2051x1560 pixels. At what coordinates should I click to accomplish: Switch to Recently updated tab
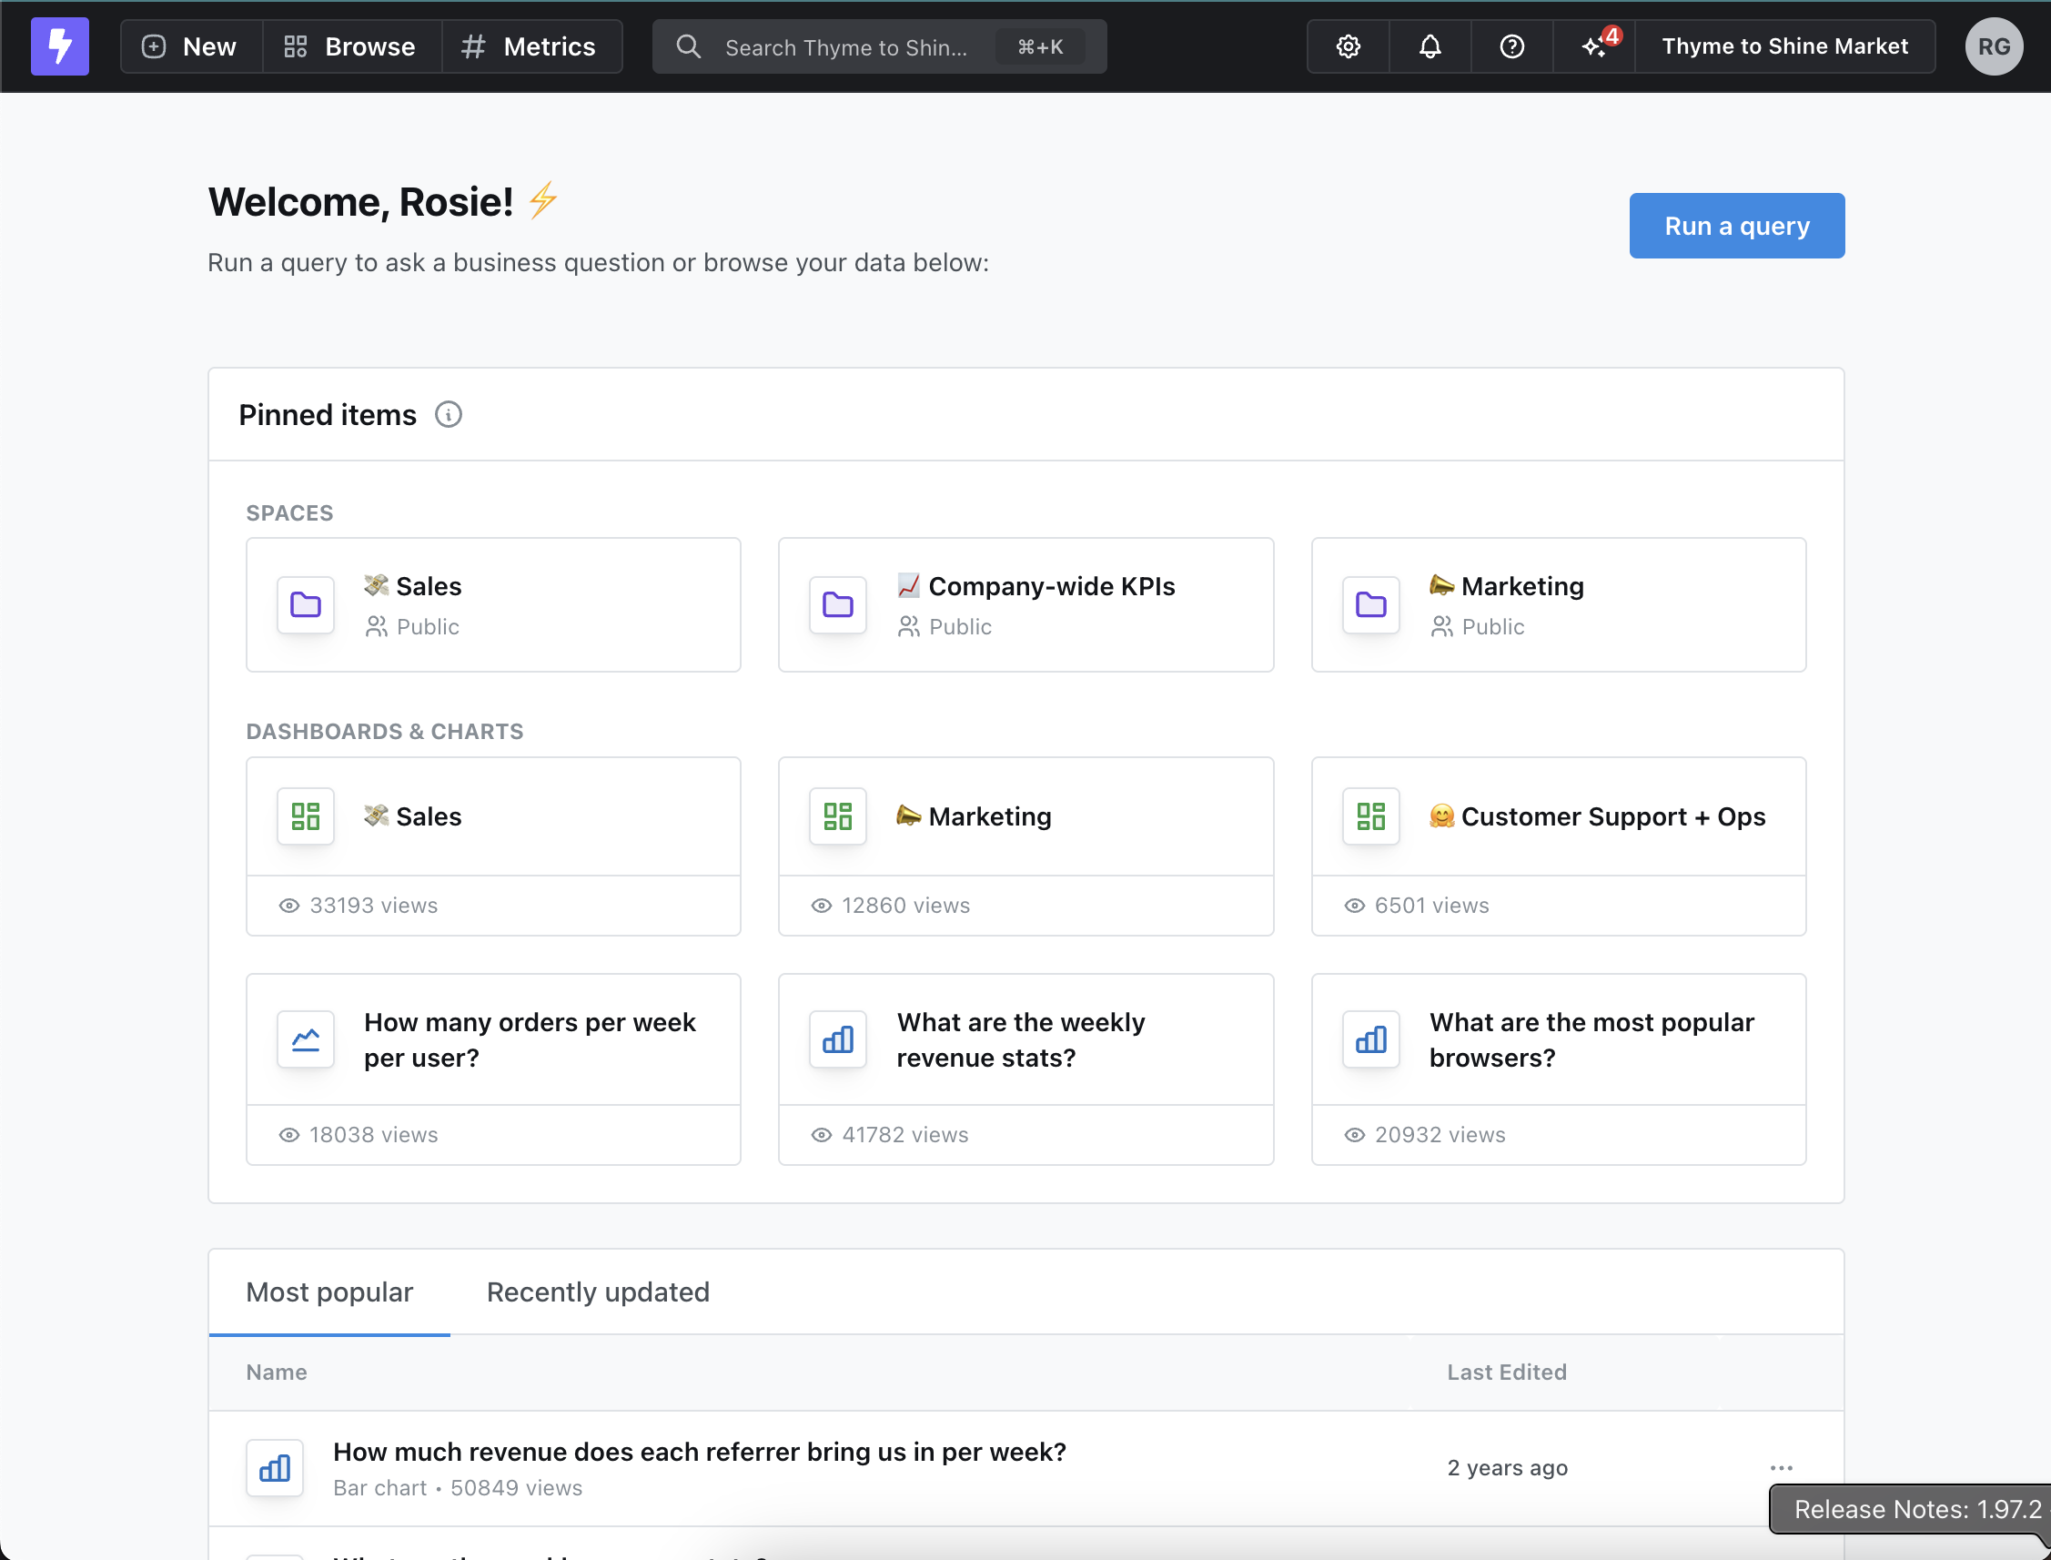[x=598, y=1292]
